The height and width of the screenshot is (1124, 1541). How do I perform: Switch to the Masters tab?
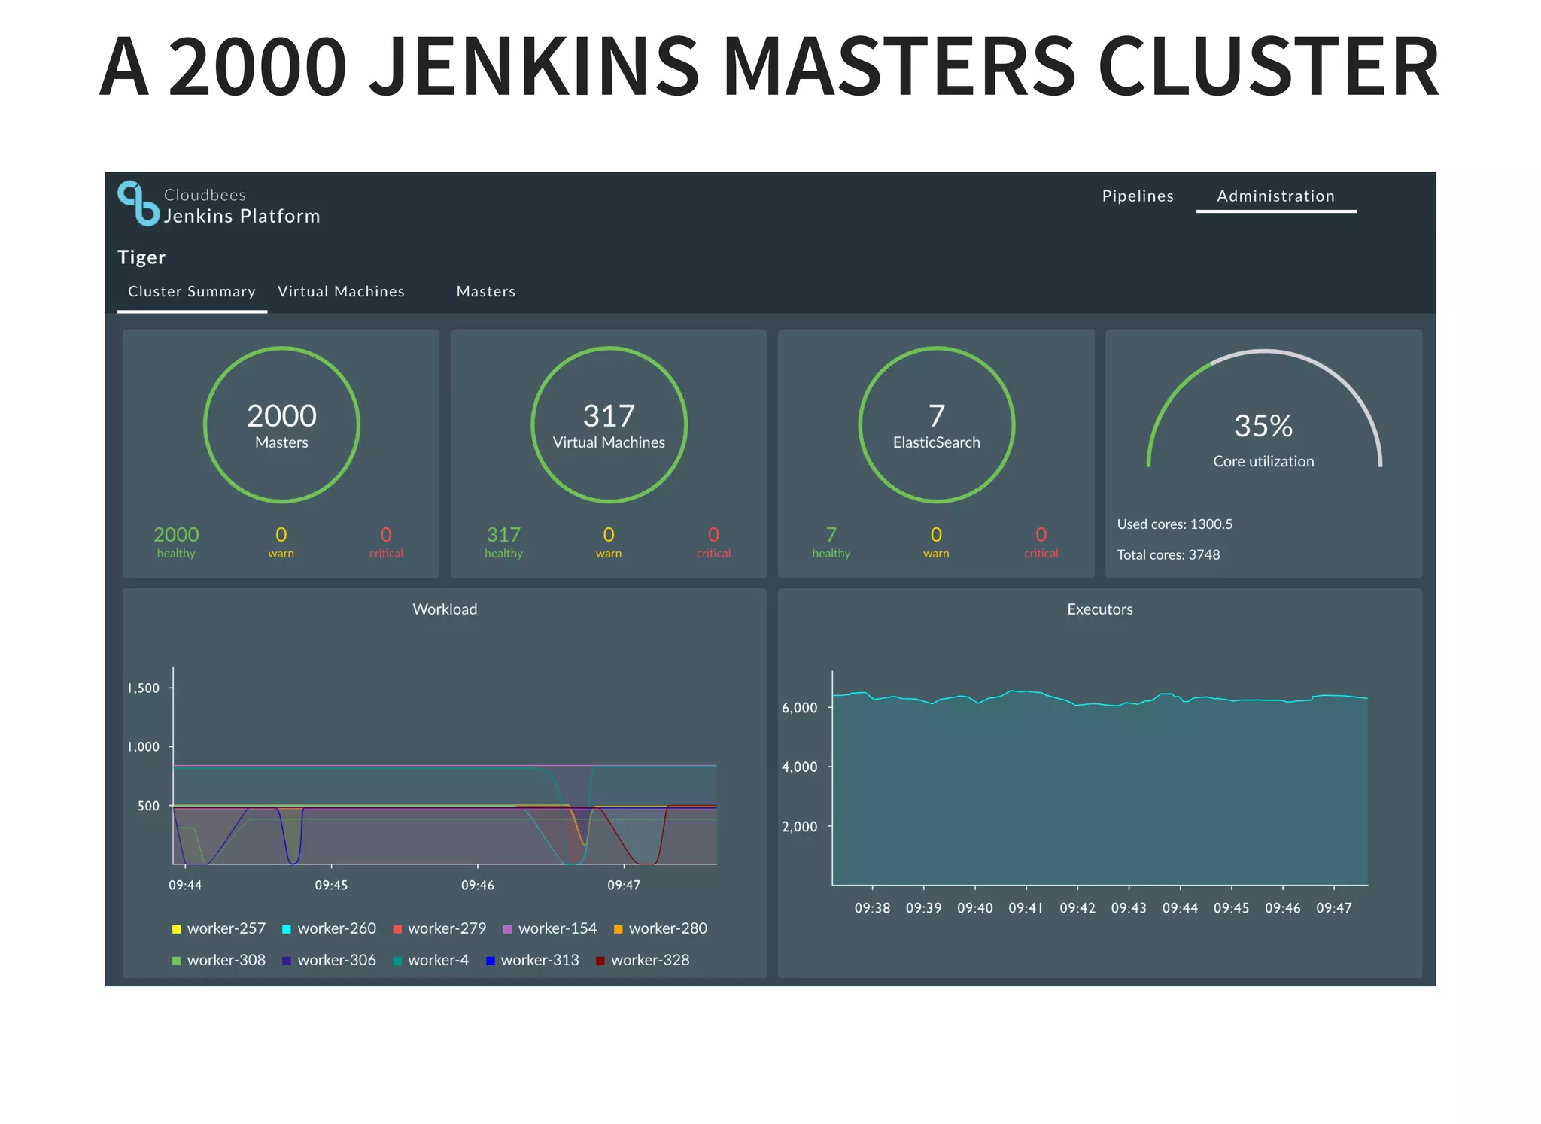coord(486,291)
